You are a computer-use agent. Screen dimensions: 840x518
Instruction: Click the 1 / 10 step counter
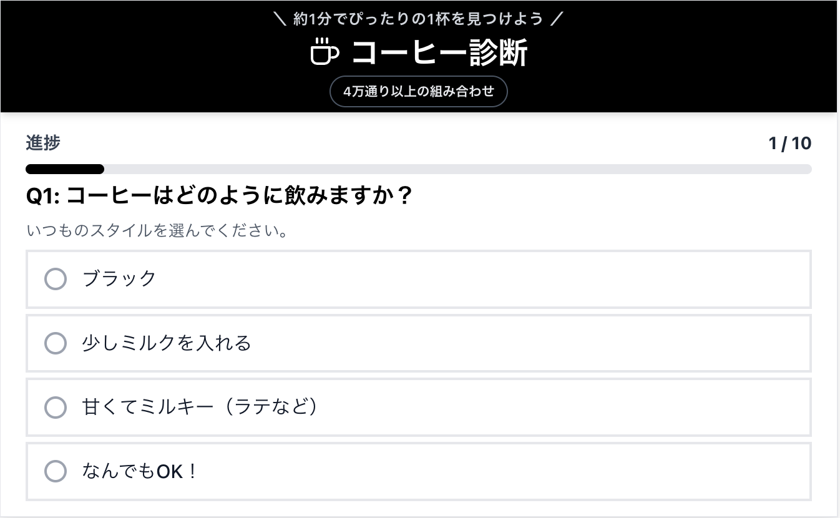point(789,144)
